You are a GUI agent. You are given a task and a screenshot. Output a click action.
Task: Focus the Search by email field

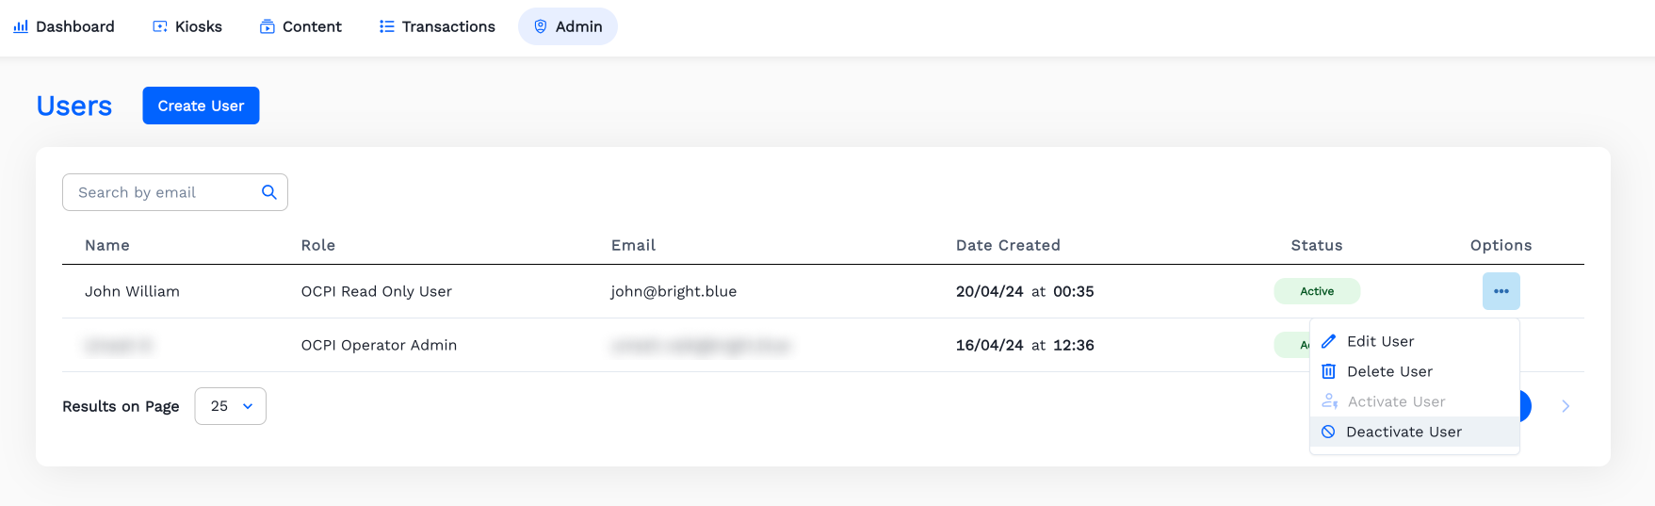[x=165, y=192]
